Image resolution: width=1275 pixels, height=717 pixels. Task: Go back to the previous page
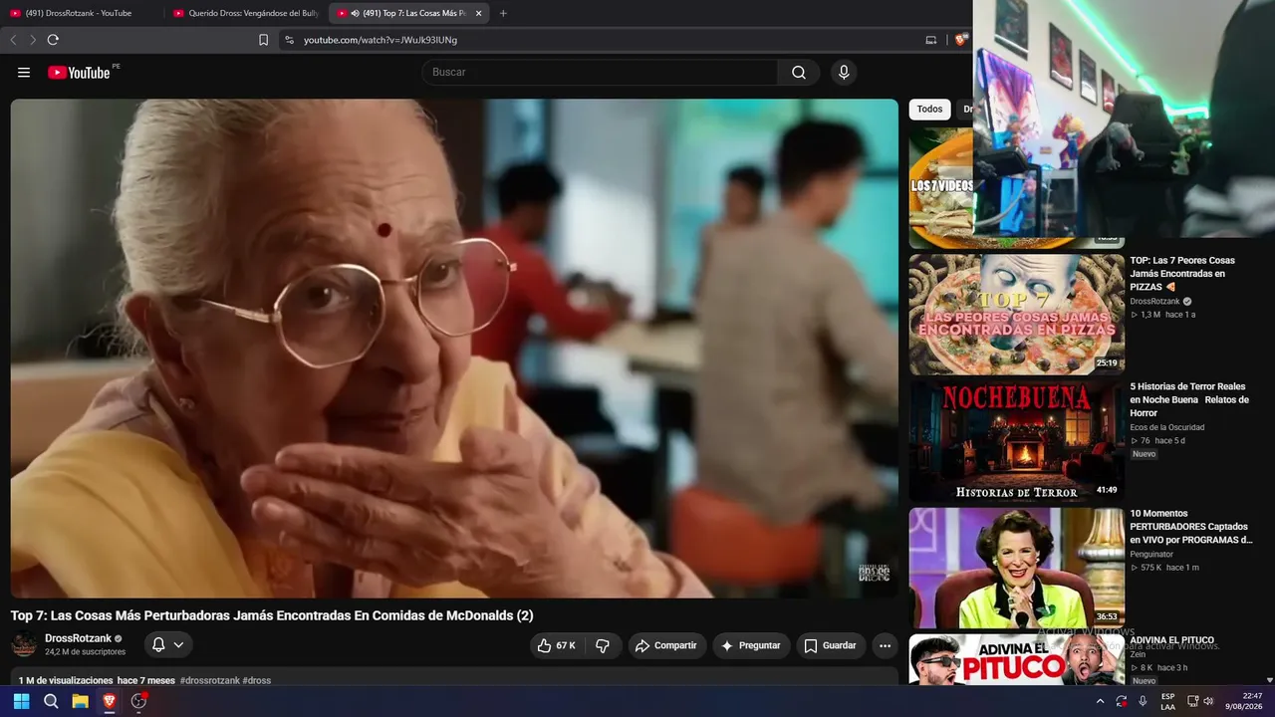(13, 40)
